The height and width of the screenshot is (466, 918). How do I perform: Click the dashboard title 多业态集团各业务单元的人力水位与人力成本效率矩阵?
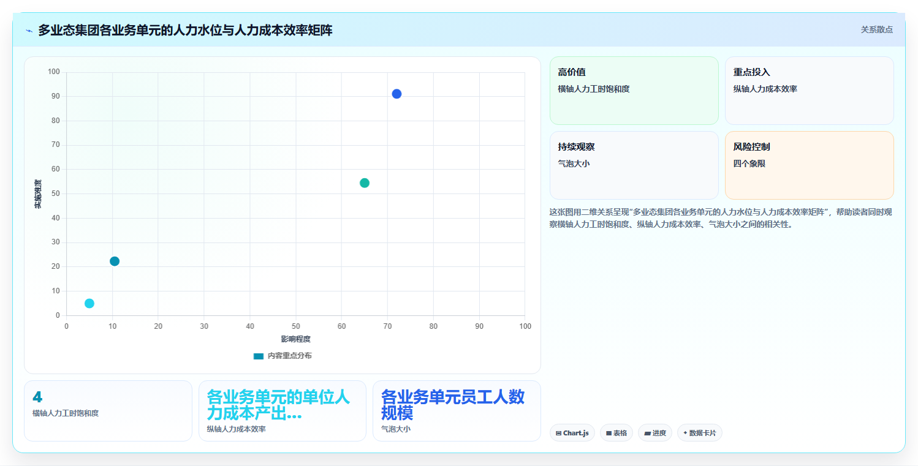pos(185,30)
